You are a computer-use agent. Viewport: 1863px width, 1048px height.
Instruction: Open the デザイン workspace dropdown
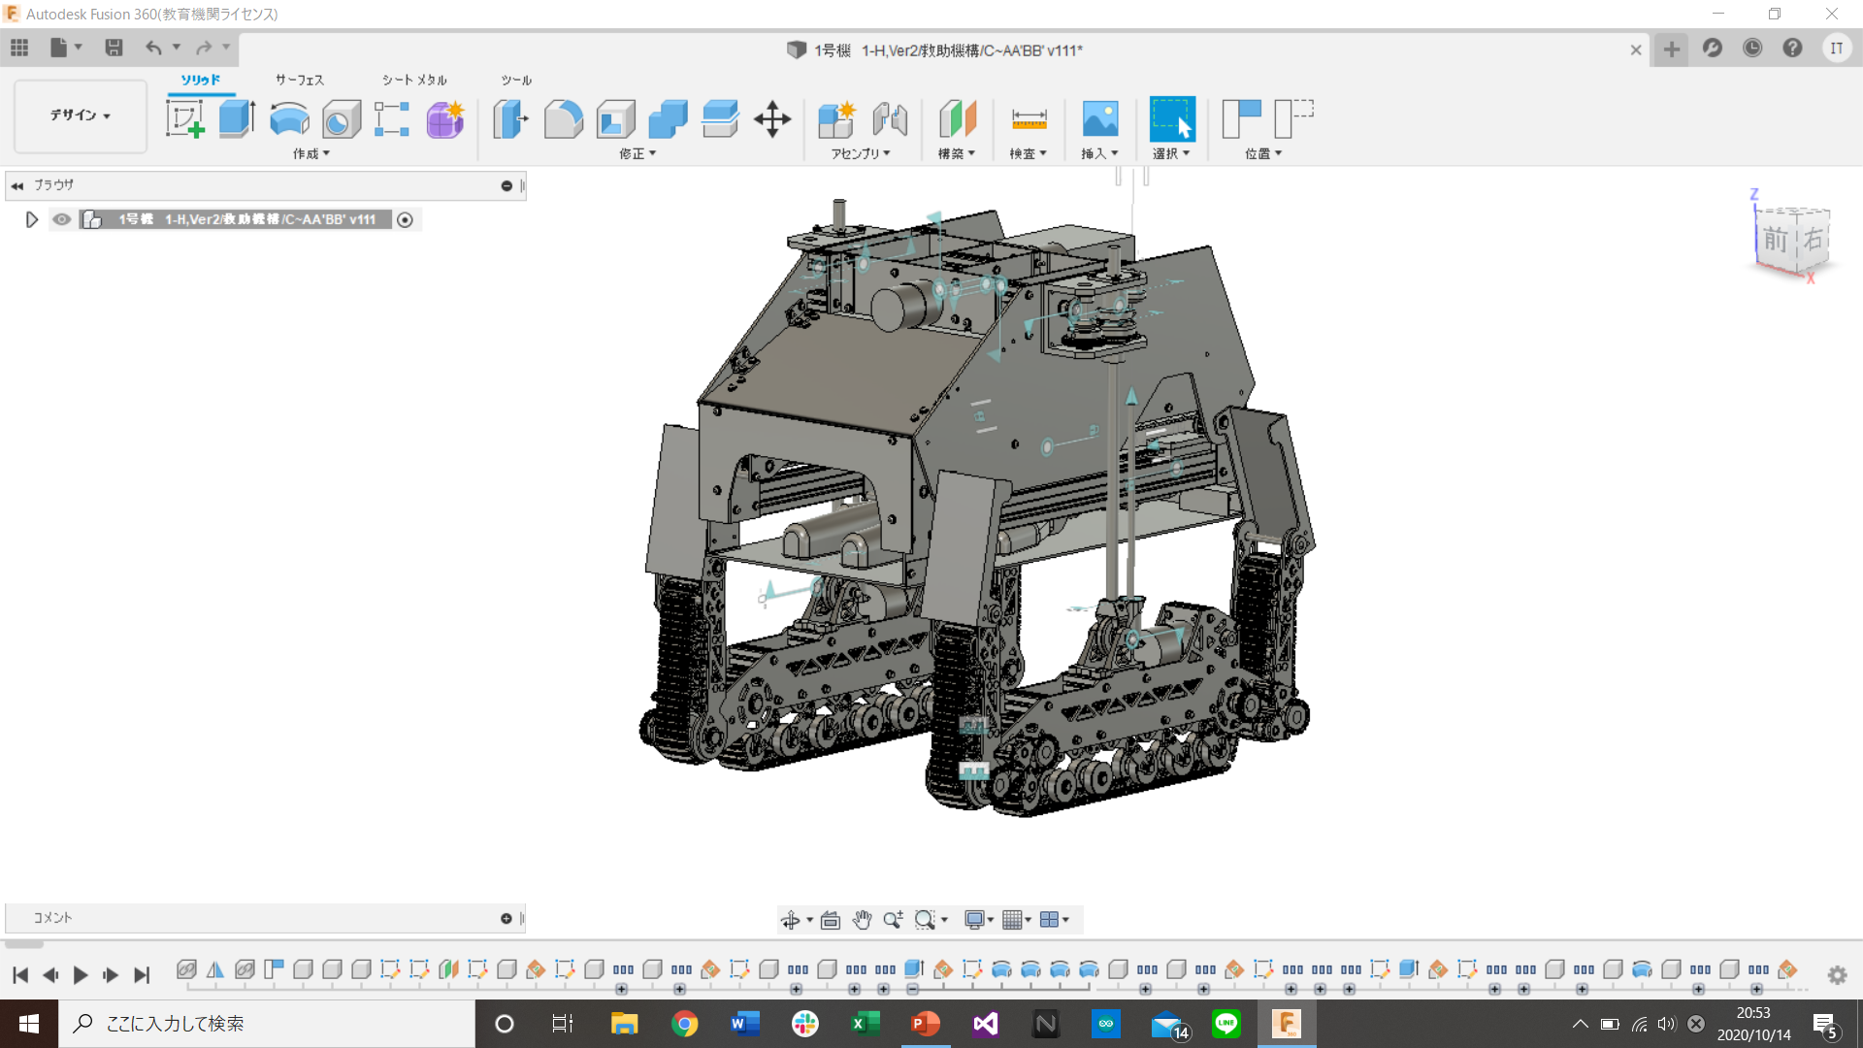(81, 115)
